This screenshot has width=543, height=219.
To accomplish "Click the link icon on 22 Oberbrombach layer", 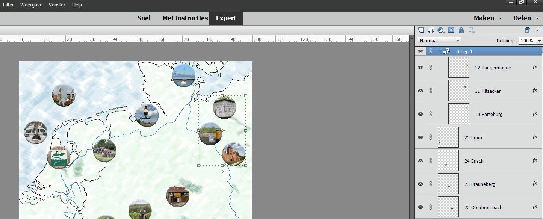I will (431, 207).
